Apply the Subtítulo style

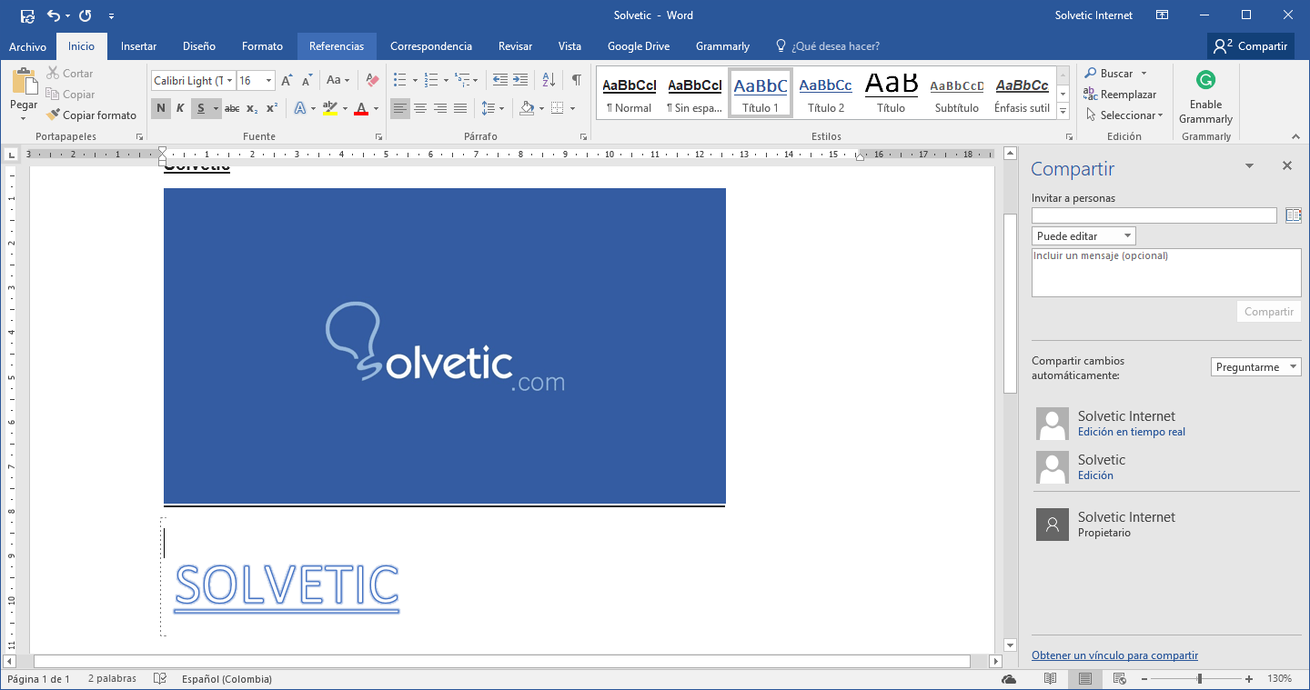tap(957, 93)
